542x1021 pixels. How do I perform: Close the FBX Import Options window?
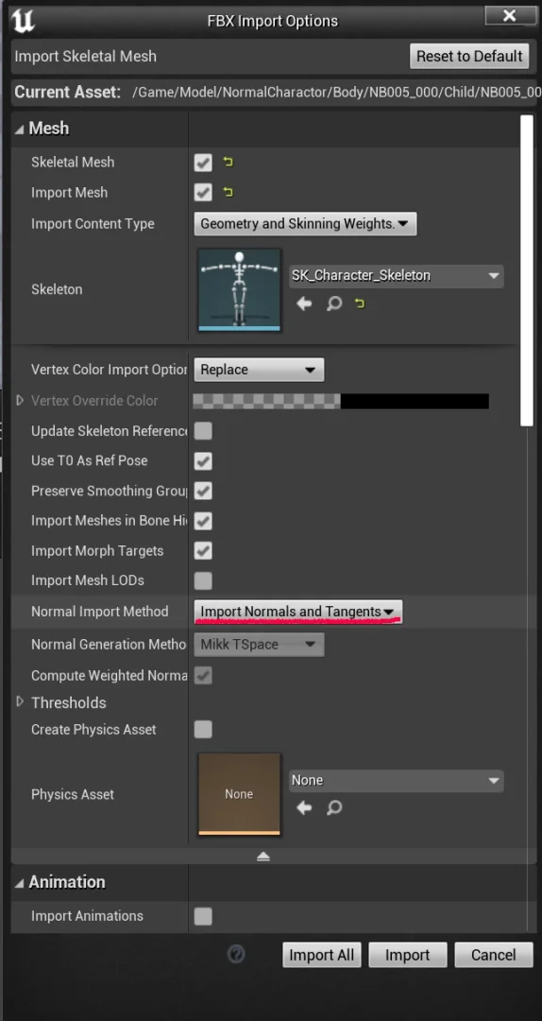click(510, 16)
